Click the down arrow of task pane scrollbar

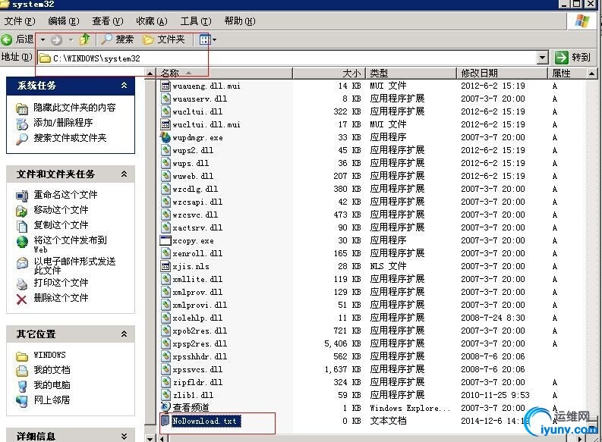tap(150, 437)
